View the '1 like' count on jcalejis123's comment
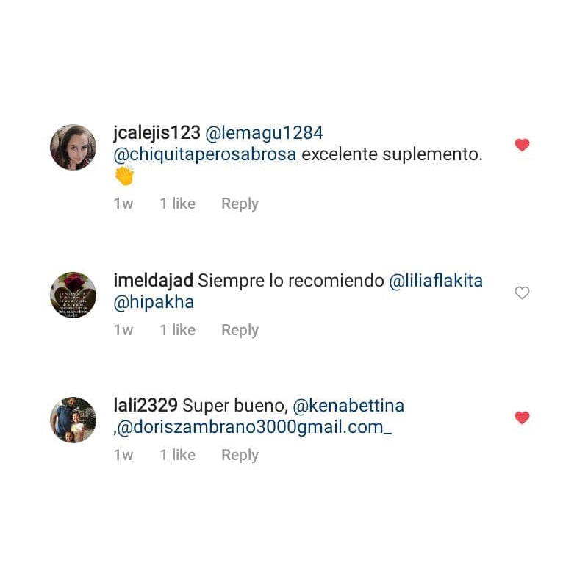 178,204
